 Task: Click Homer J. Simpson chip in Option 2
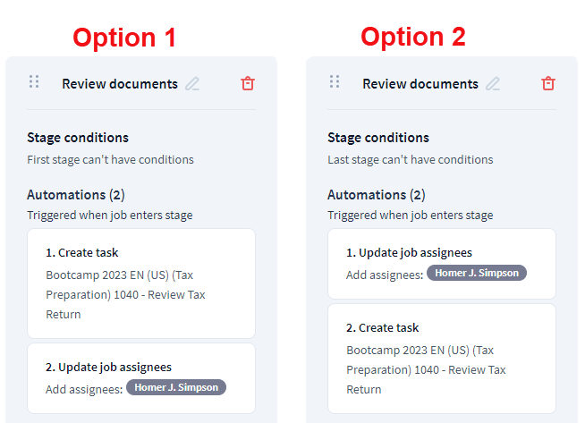pos(477,273)
